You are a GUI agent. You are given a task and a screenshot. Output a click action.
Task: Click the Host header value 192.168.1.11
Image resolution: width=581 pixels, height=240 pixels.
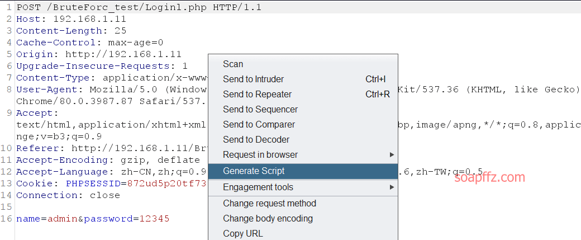click(x=90, y=19)
